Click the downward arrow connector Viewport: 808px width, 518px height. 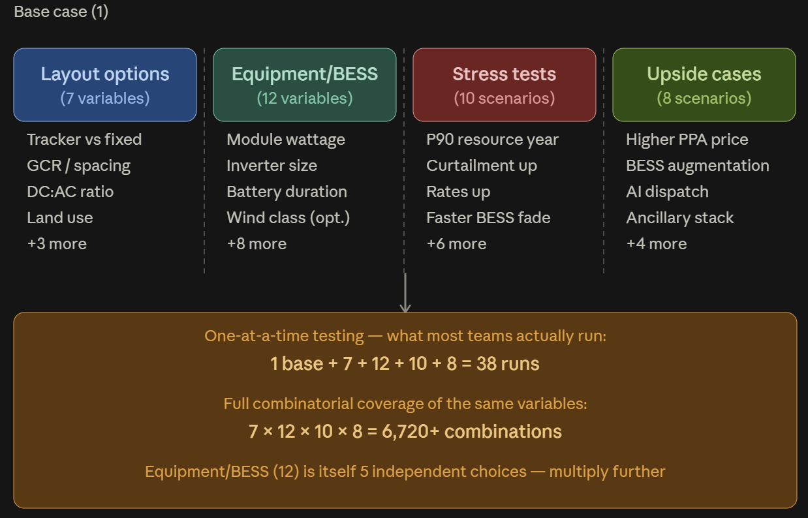coord(405,293)
